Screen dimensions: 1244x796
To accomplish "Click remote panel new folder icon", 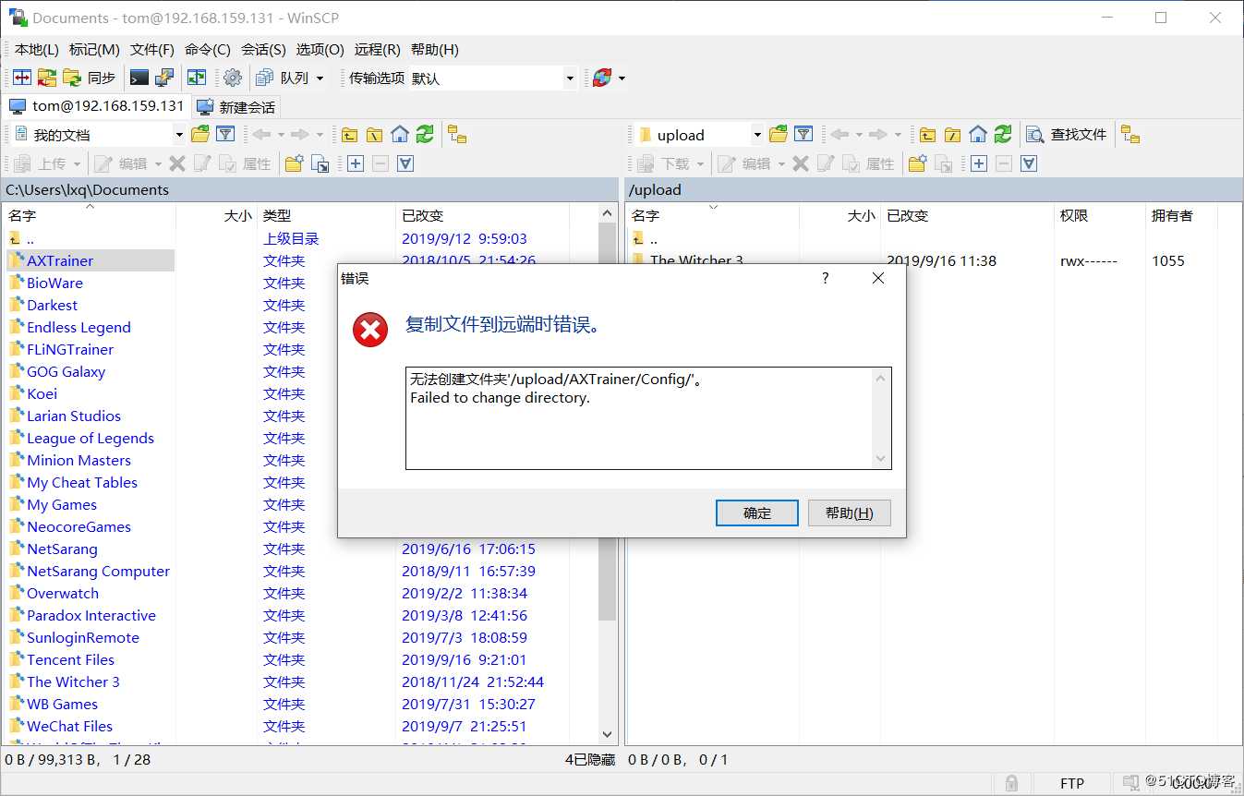I will click(917, 163).
